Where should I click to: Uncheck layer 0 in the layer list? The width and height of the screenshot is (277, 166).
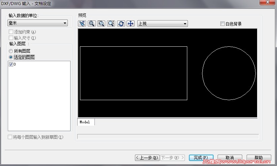tap(11, 64)
